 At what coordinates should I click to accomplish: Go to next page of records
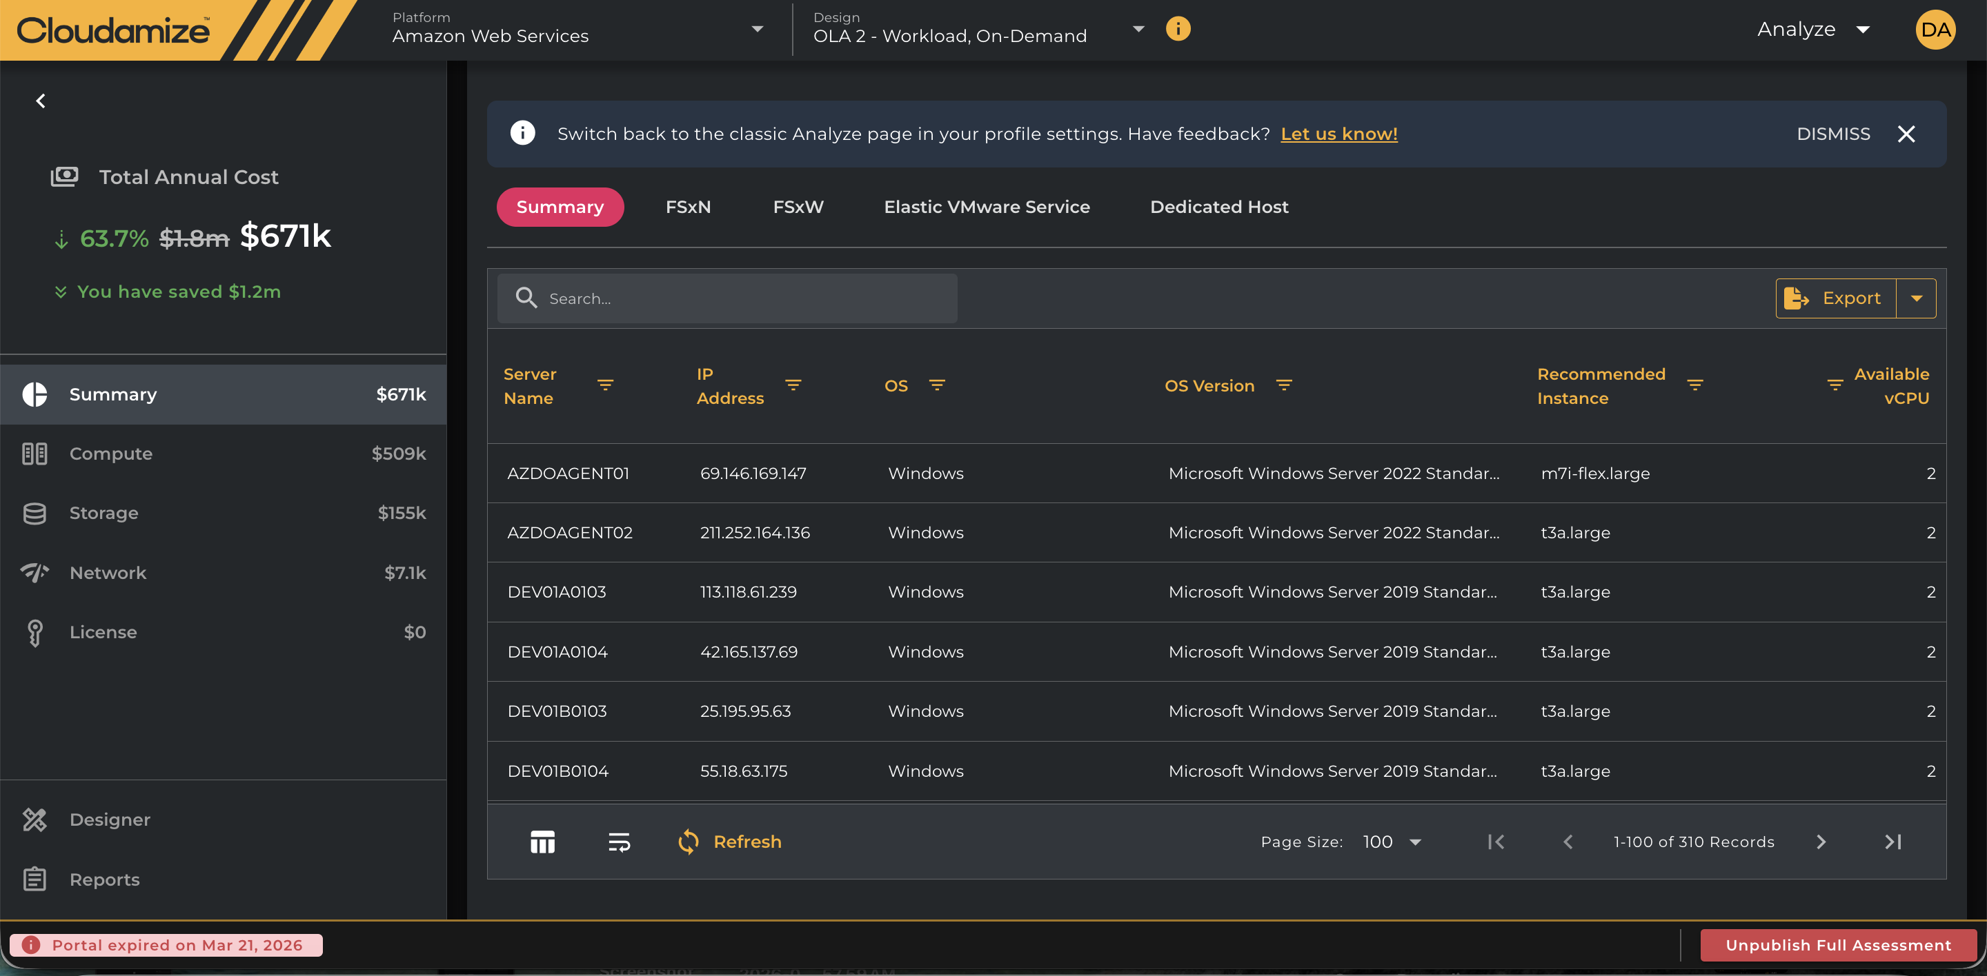click(x=1821, y=842)
